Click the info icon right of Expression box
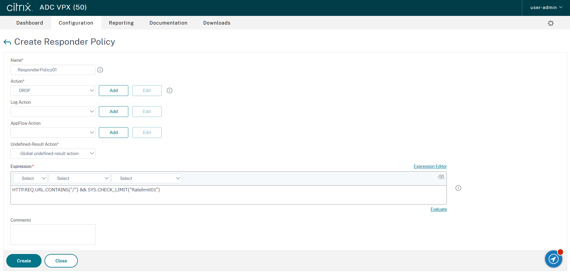The width and height of the screenshot is (570, 275). click(458, 188)
